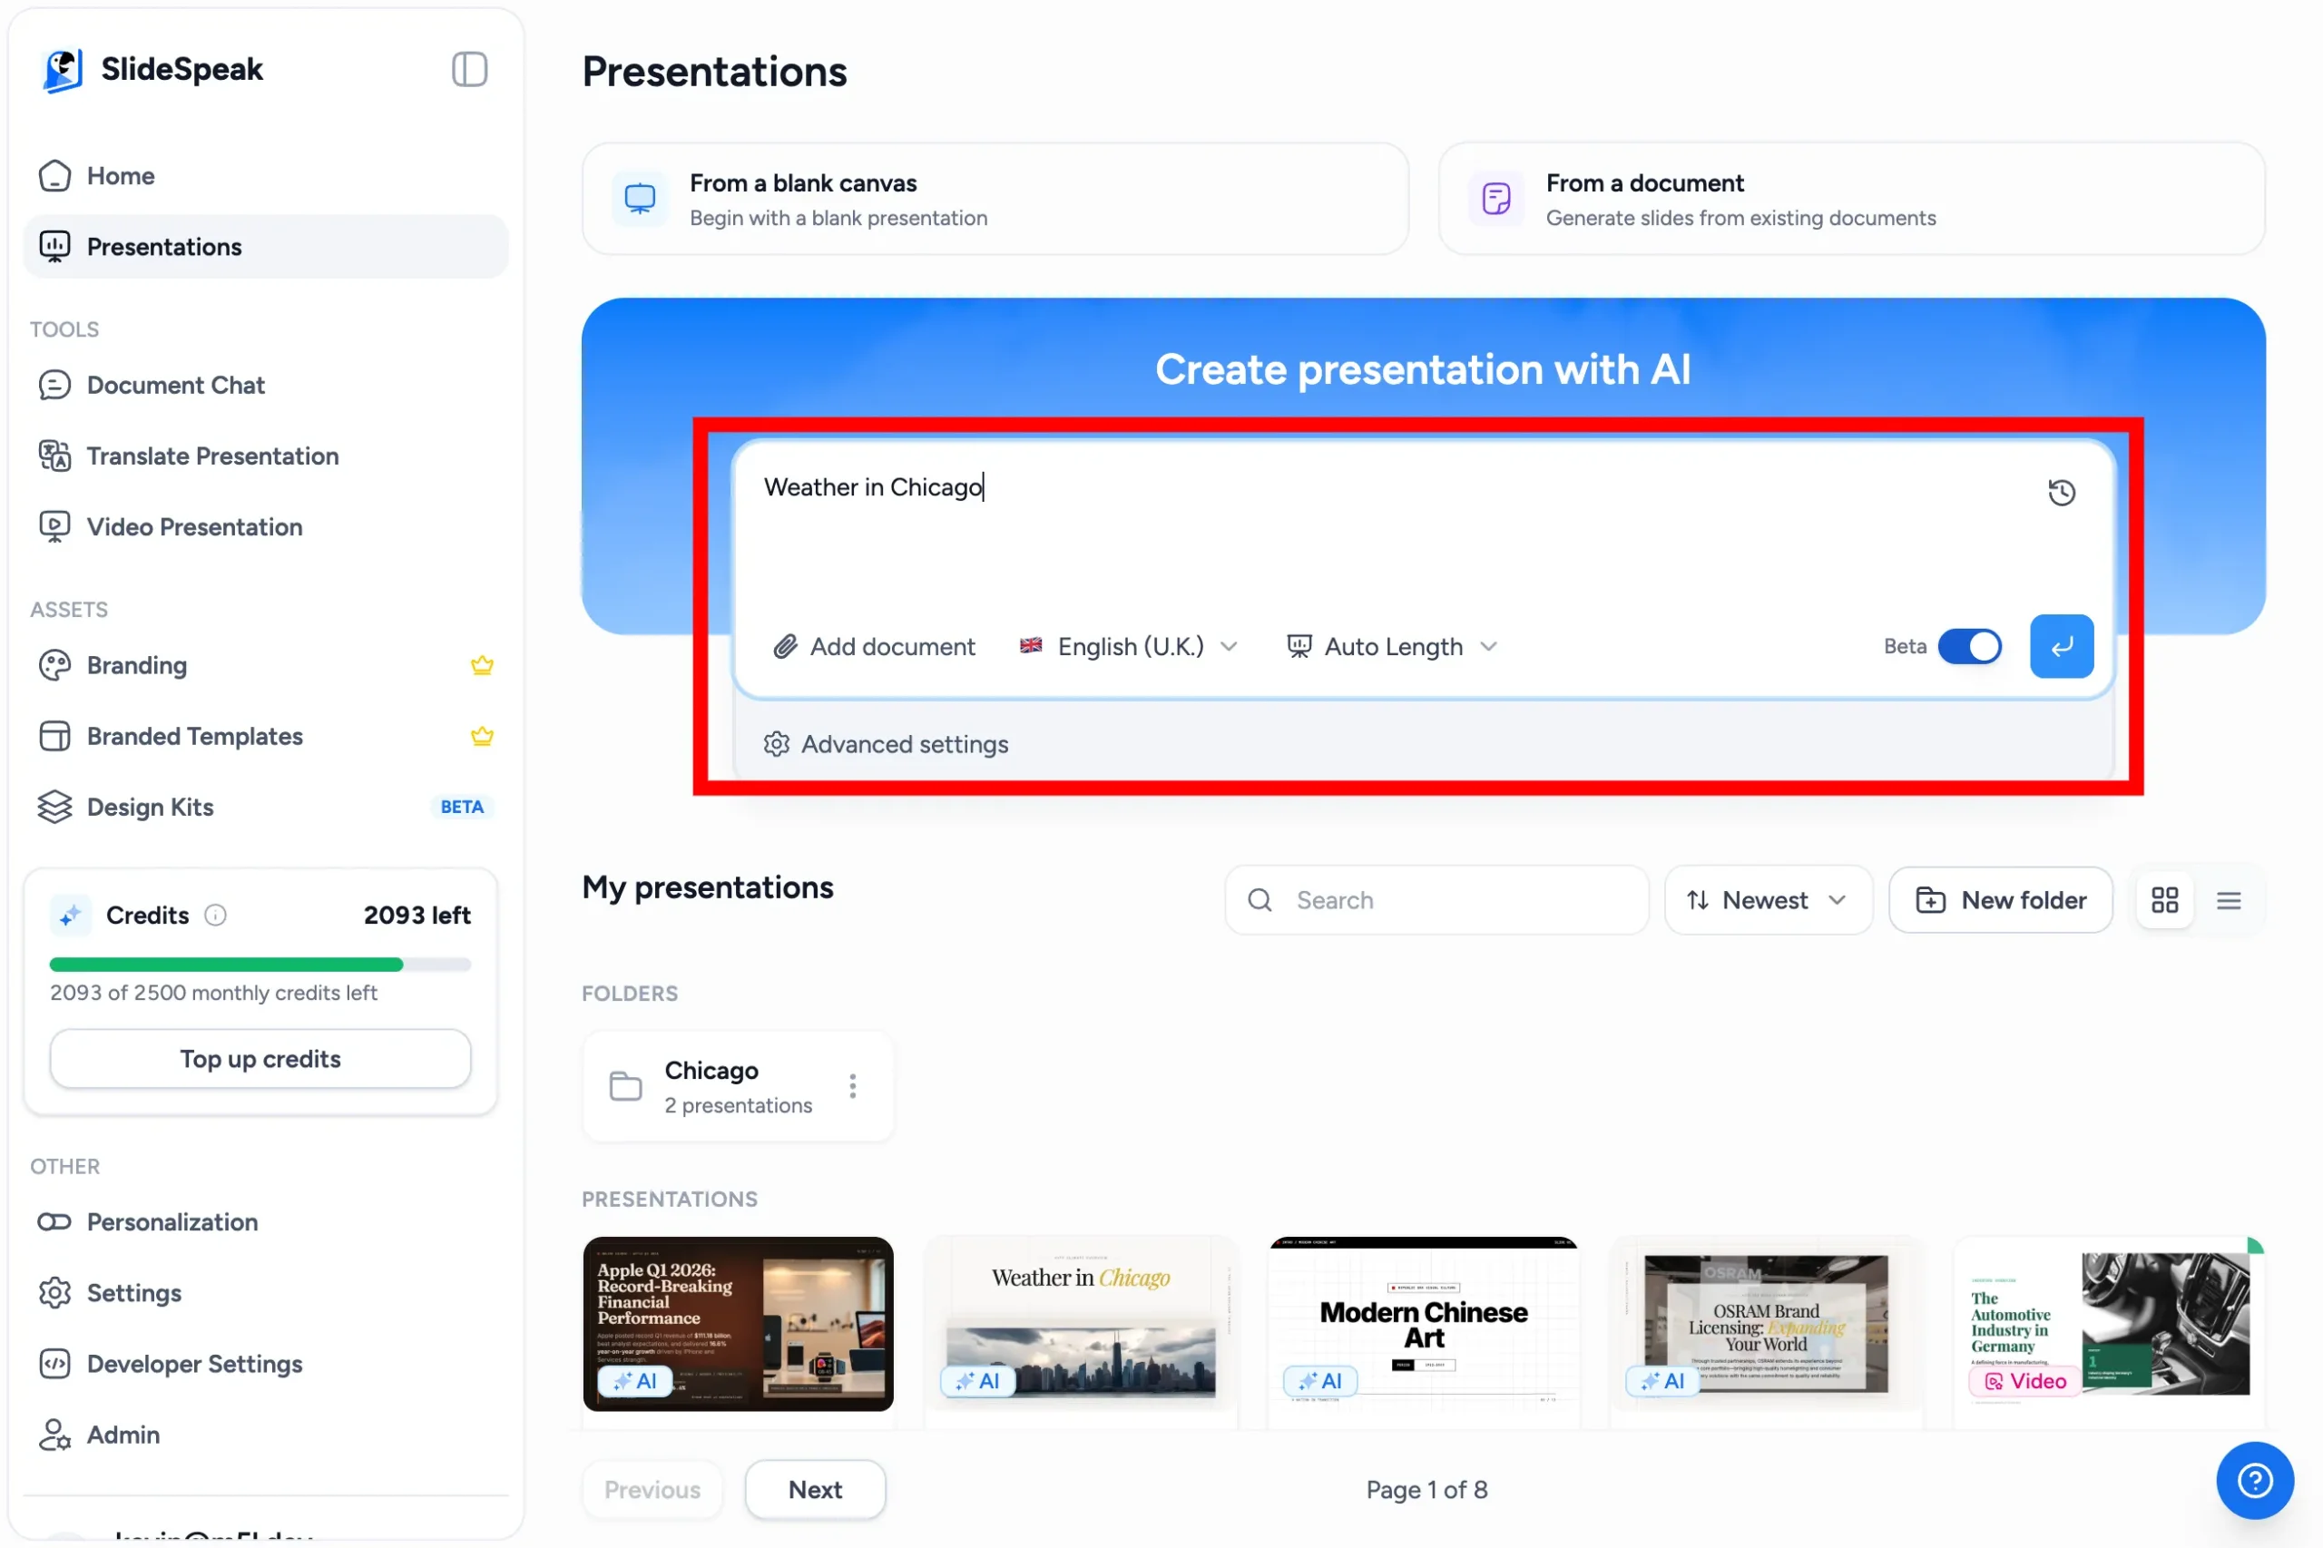Open the credits info icon
Image resolution: width=2323 pixels, height=1548 pixels.
[x=215, y=916]
